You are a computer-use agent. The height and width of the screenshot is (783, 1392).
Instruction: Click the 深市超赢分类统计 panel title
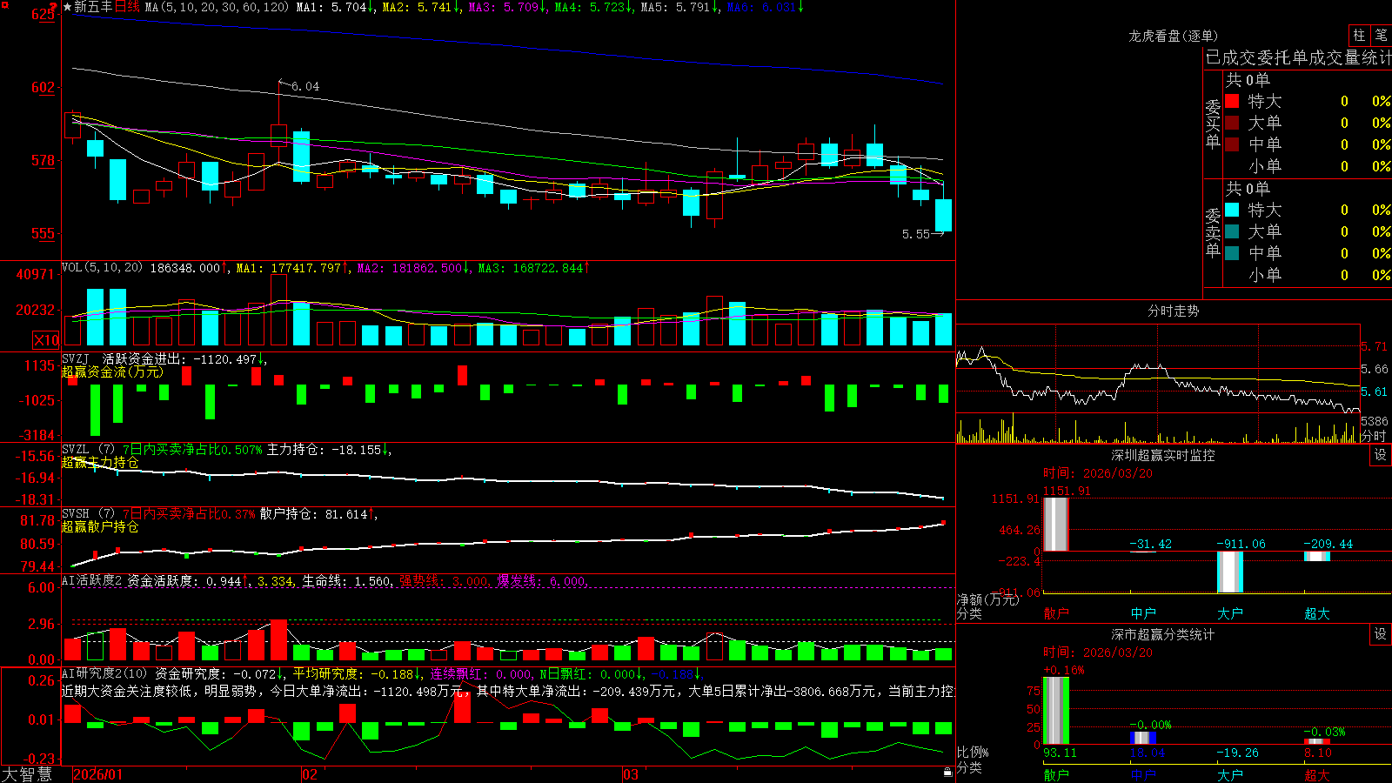(1162, 634)
